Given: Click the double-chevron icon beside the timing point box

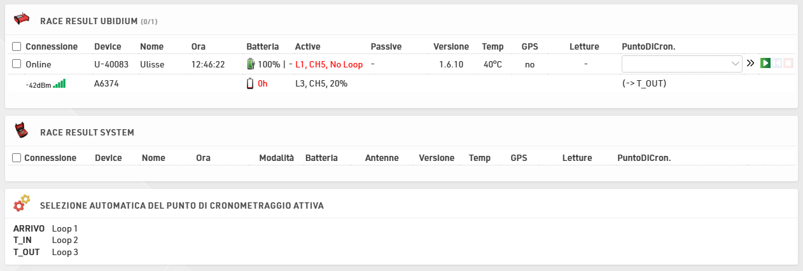Looking at the screenshot, I should click(x=751, y=64).
